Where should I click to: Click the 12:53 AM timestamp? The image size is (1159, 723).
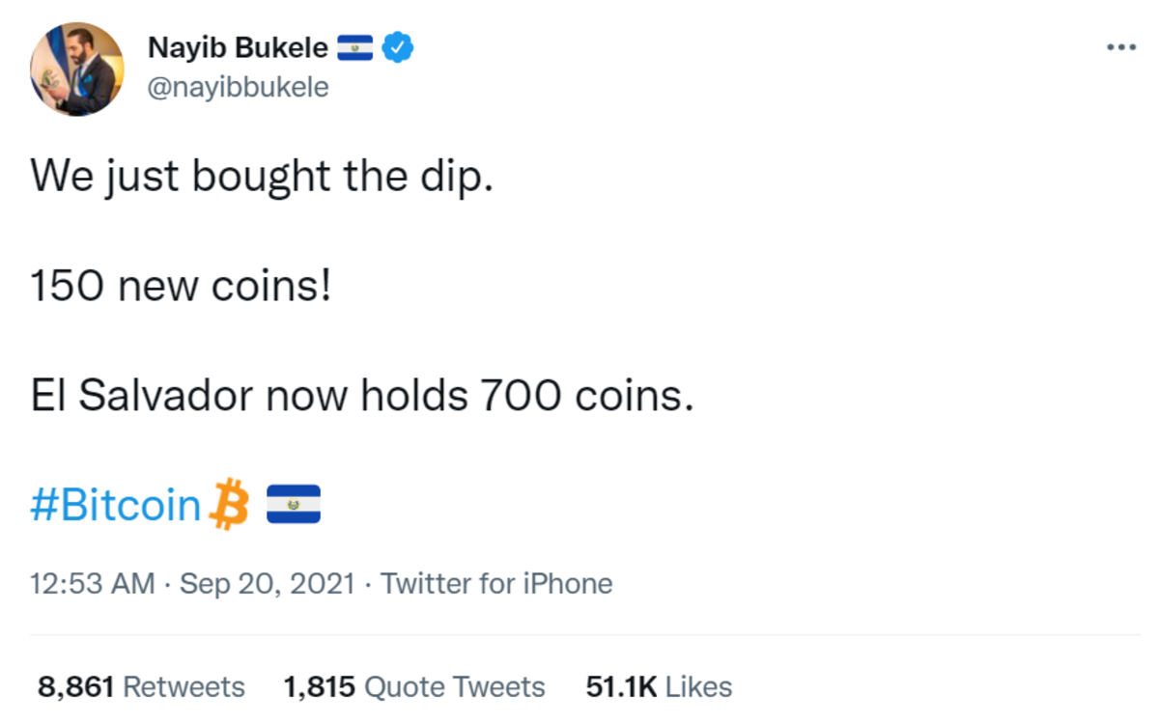coord(93,584)
